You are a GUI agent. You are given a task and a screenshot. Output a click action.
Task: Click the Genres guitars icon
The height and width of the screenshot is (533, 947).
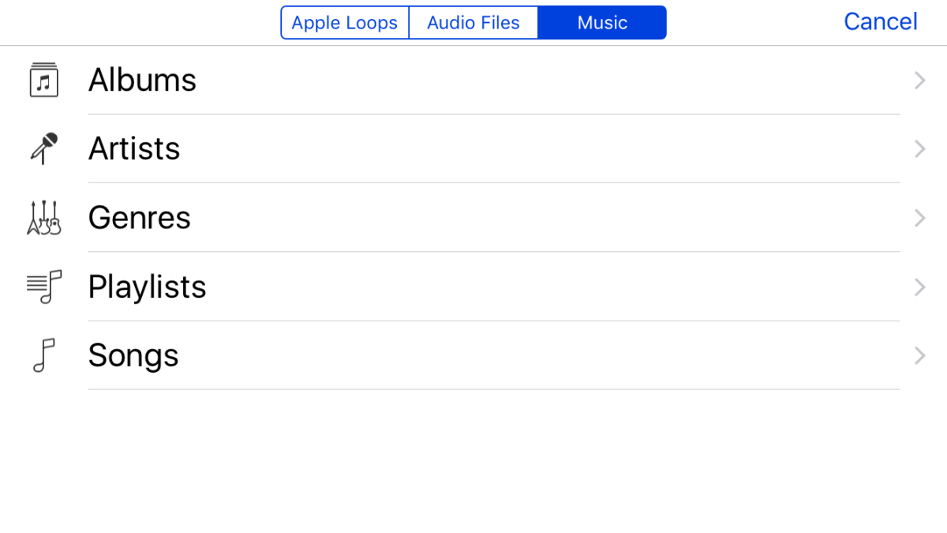pos(44,218)
